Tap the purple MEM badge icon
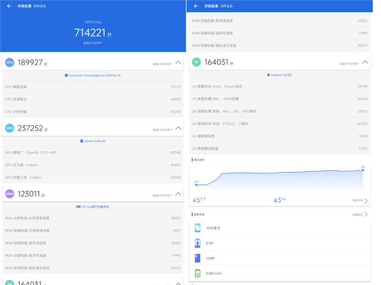Screen dimensions: 381x285 pos(10,194)
